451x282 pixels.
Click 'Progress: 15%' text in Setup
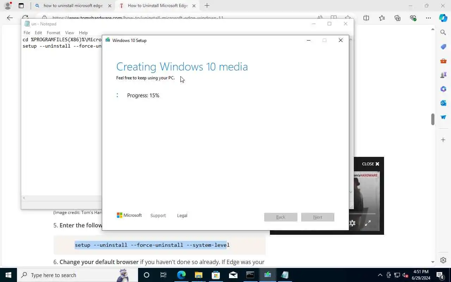pos(143,96)
